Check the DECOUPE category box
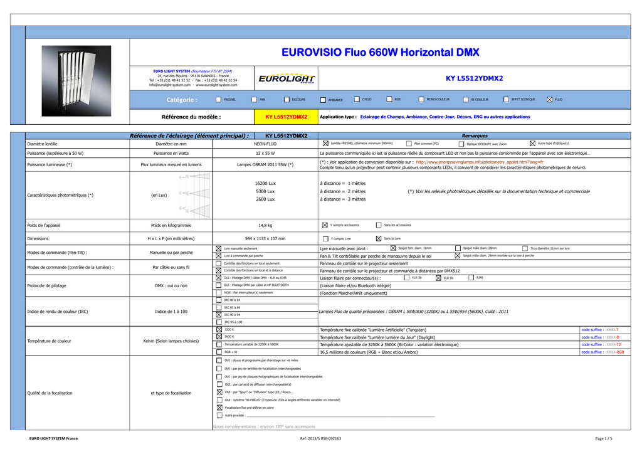 point(287,100)
